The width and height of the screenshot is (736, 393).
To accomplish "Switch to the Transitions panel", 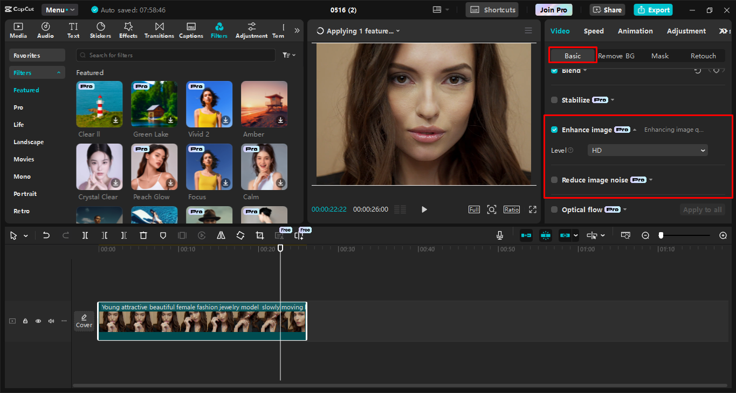I will (x=159, y=30).
